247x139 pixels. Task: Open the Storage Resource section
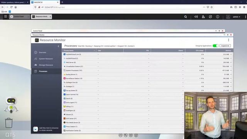coord(46,65)
